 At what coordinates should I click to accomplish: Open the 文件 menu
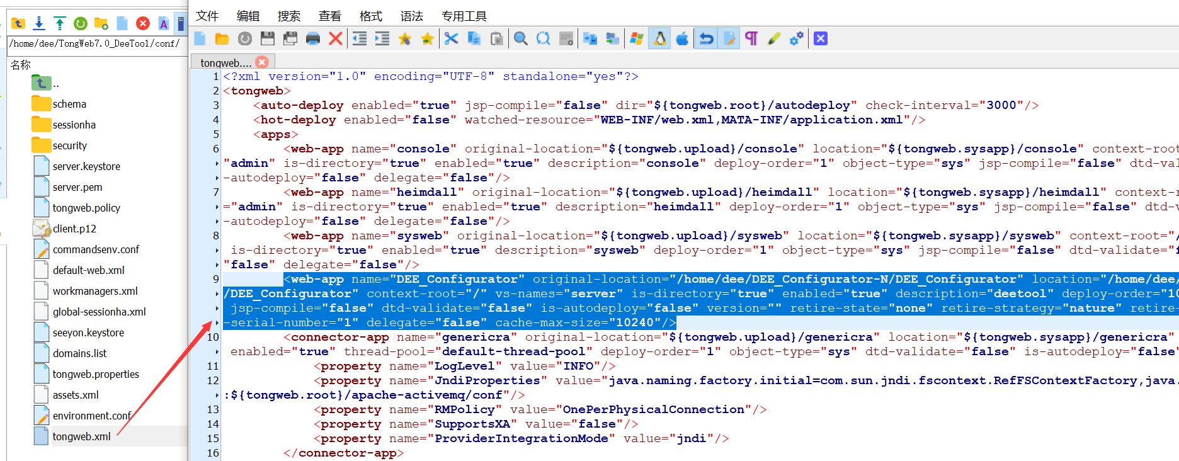[207, 16]
